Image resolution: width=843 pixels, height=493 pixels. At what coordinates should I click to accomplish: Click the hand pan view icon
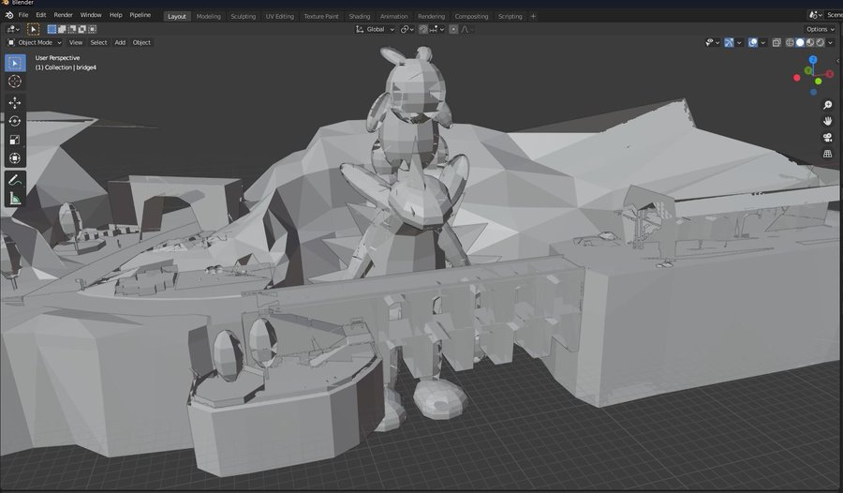coord(827,121)
